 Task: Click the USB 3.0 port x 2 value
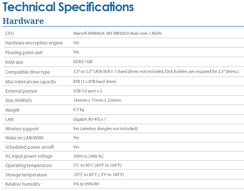tap(87, 91)
